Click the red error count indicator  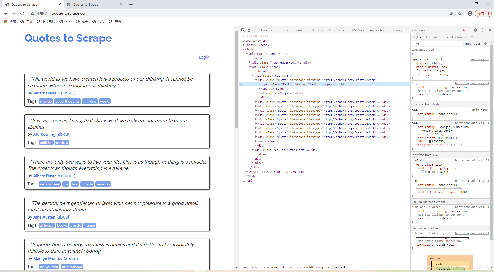tap(465, 30)
